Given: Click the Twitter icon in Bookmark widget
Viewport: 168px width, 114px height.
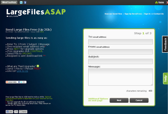Looking at the screenshot, I should [21, 82].
